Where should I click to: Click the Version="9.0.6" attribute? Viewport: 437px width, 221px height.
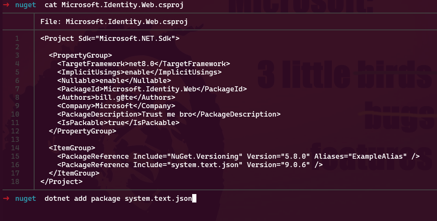[279, 165]
